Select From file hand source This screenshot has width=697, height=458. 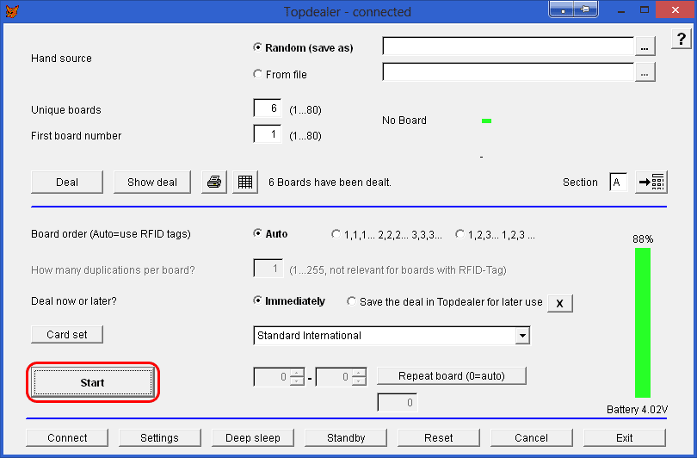coord(280,74)
